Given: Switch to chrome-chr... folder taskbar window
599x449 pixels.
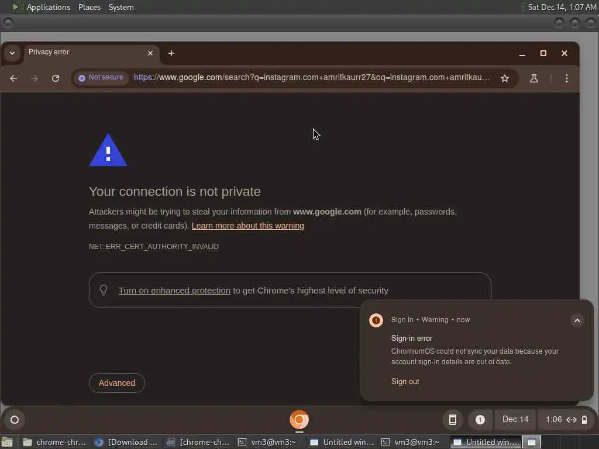Looking at the screenshot, I should 54,442.
